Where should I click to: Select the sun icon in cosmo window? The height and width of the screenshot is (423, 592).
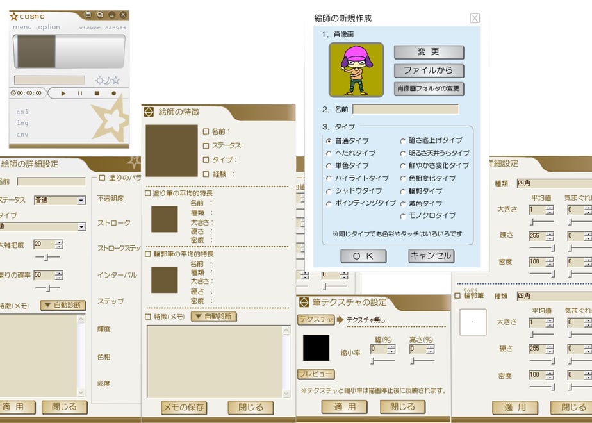(99, 80)
